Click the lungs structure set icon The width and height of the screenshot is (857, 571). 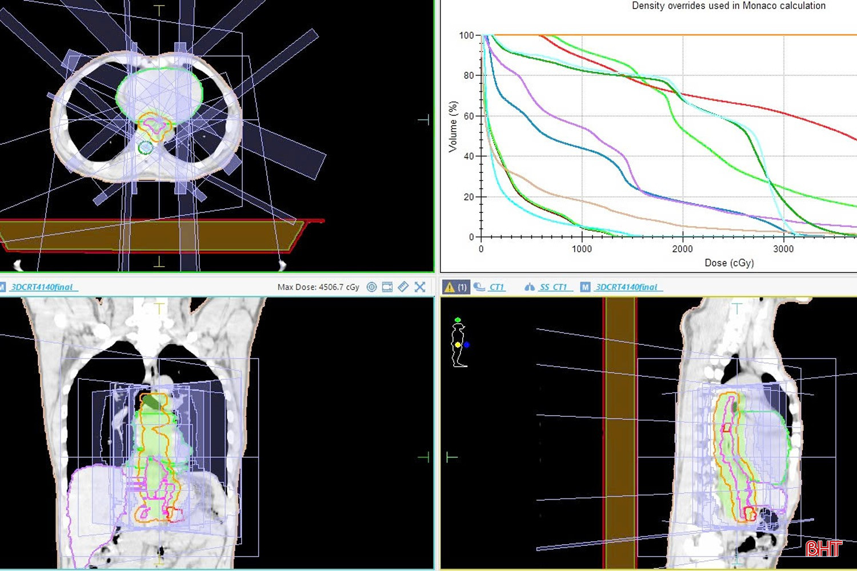pos(530,287)
